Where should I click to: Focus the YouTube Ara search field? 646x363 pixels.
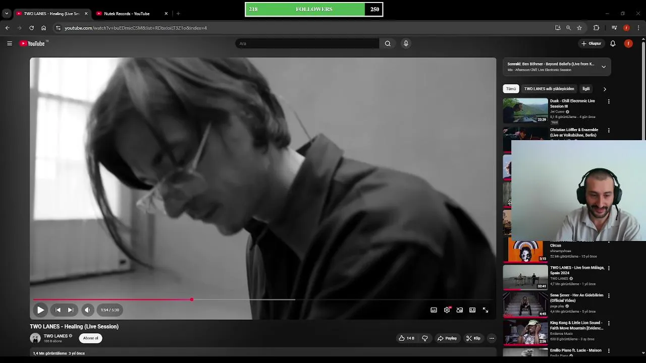click(x=307, y=43)
